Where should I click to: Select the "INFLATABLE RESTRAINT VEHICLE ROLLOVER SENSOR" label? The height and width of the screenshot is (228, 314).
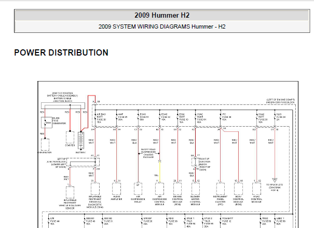70,204
